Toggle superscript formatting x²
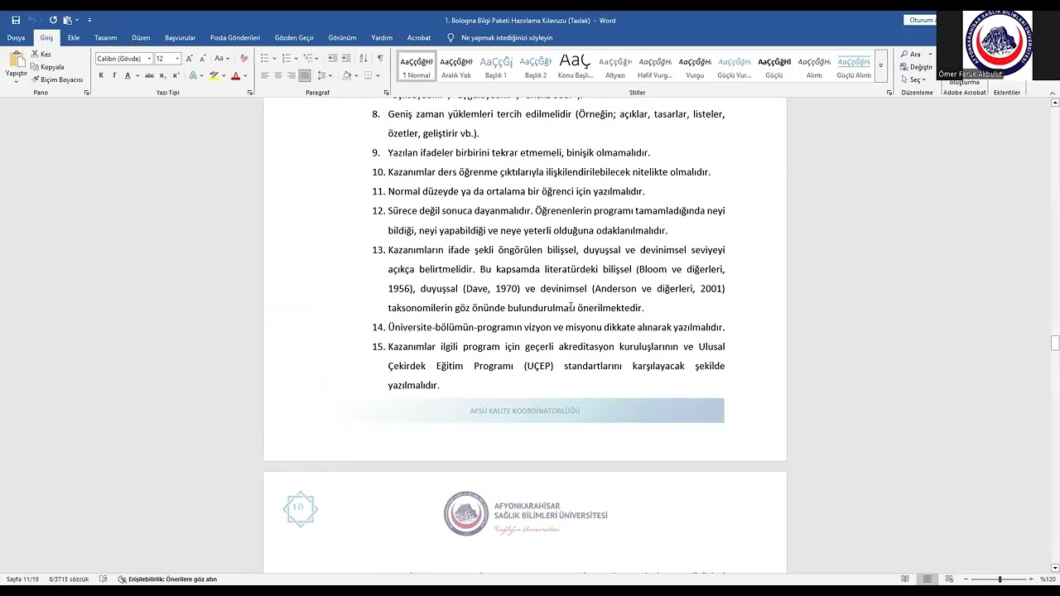This screenshot has width=1060, height=596. tap(176, 75)
